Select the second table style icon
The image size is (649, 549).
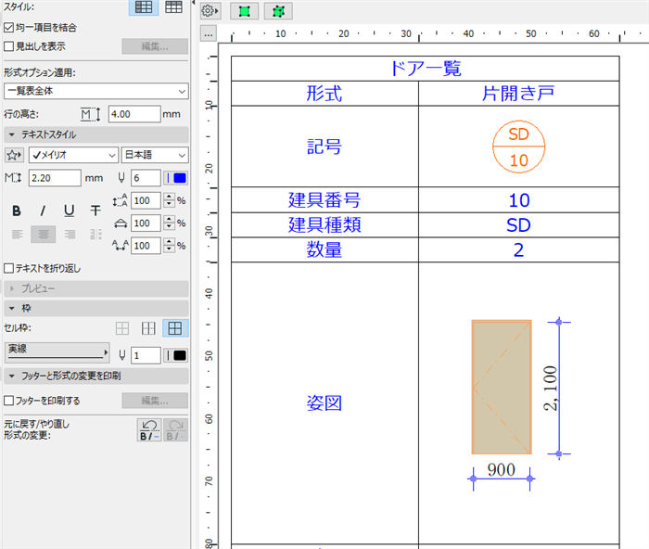(x=173, y=7)
